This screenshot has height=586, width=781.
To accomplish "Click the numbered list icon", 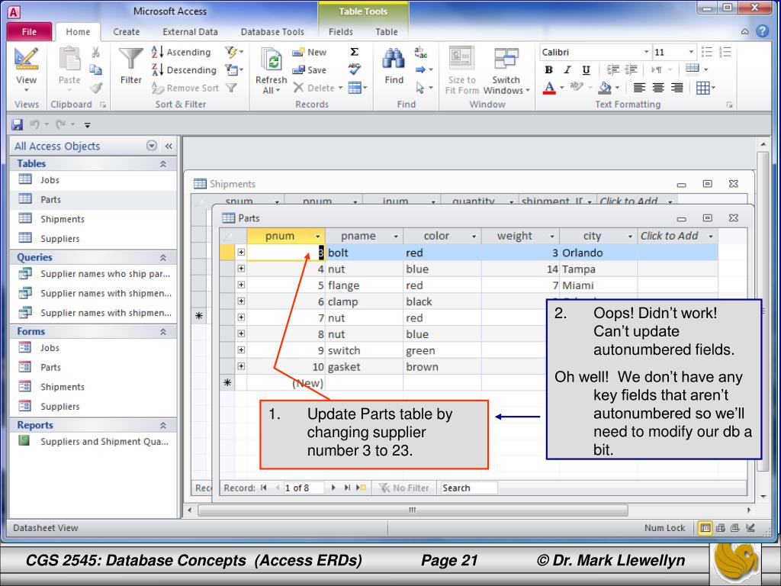I will point(725,52).
